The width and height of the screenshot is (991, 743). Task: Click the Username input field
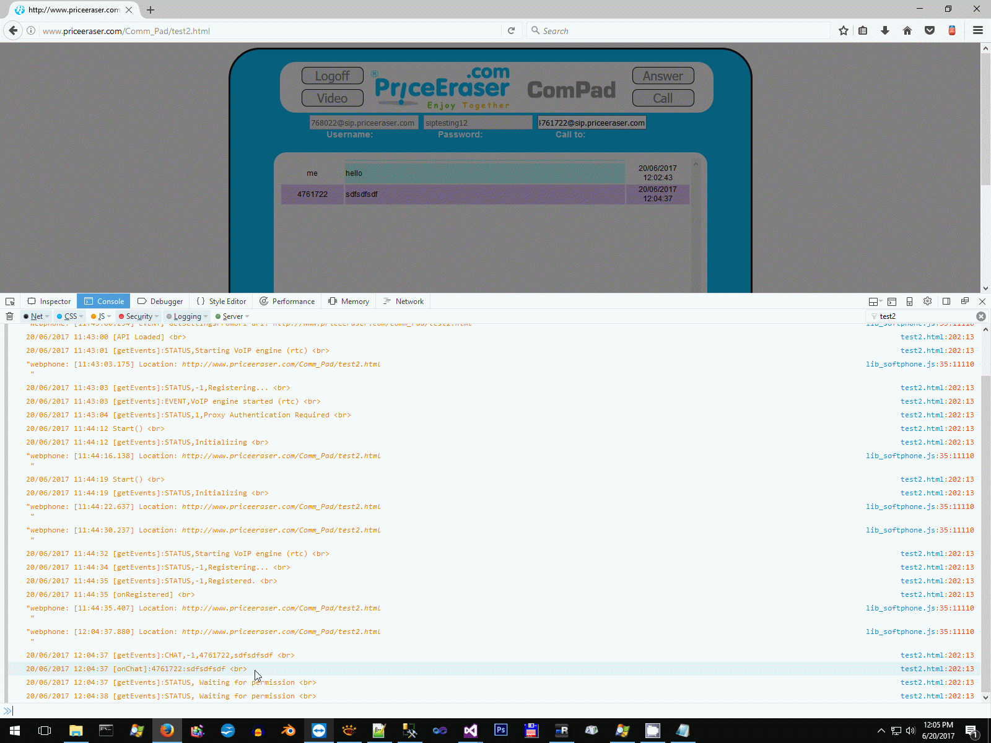tap(364, 123)
